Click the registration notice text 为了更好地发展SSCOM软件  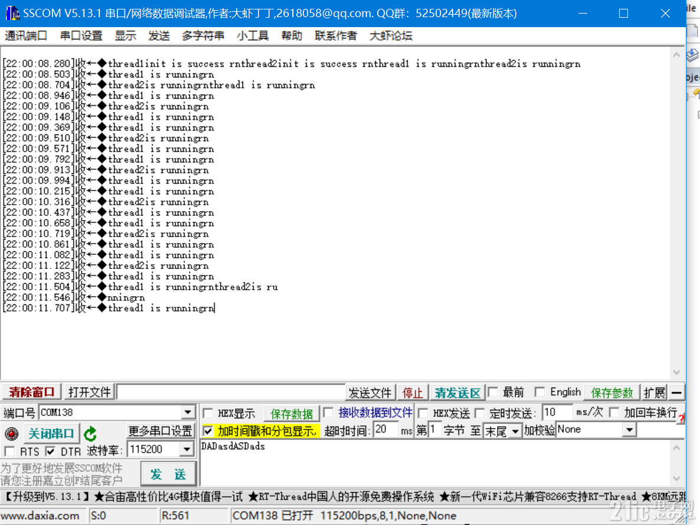point(61,467)
